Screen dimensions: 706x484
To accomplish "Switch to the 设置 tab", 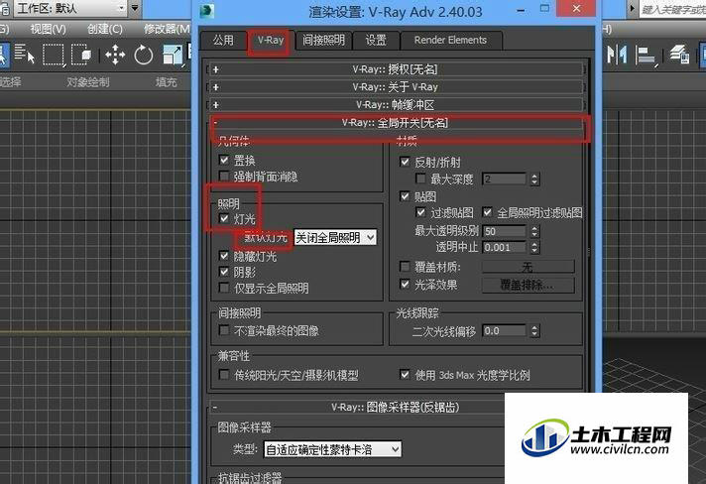I will tap(376, 41).
